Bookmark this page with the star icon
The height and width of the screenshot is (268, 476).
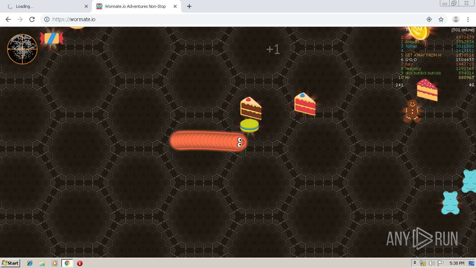[441, 19]
